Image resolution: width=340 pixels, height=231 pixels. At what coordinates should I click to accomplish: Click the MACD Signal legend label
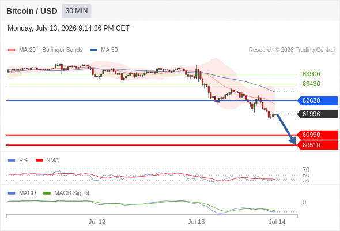(71, 193)
